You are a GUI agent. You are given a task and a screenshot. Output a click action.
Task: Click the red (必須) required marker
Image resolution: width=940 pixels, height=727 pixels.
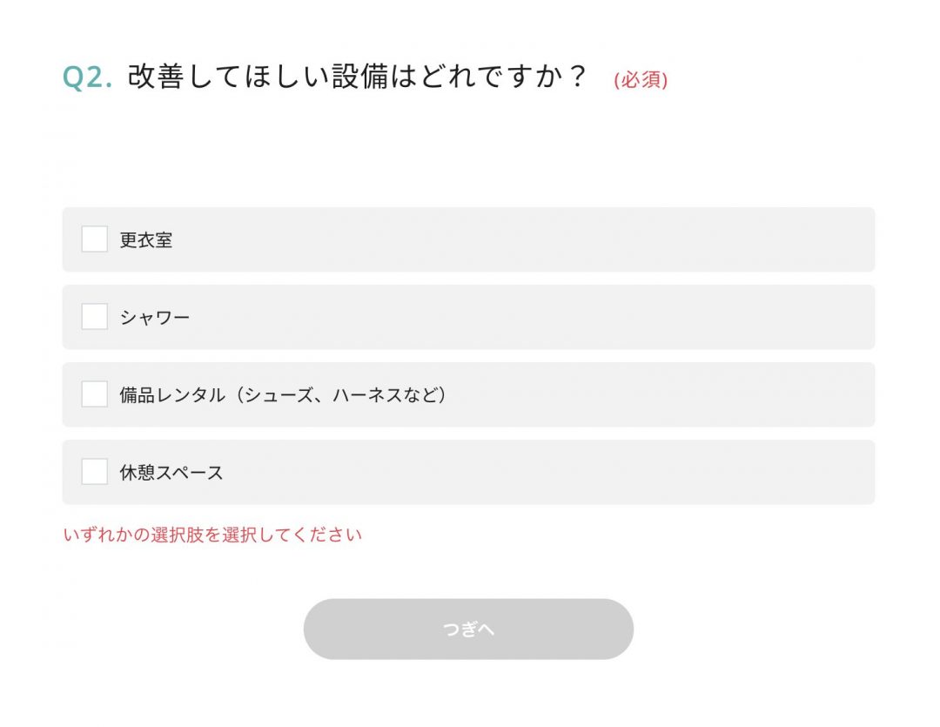click(641, 79)
